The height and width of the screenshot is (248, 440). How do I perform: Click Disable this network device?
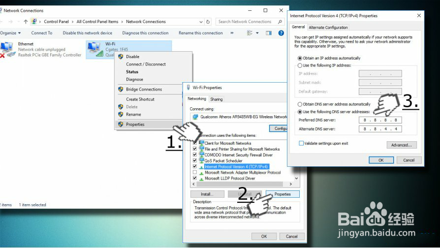pyautogui.click(x=87, y=33)
